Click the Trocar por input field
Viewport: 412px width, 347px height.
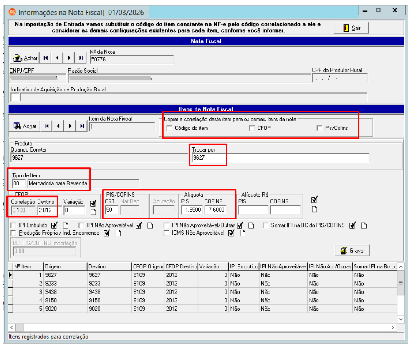281,158
